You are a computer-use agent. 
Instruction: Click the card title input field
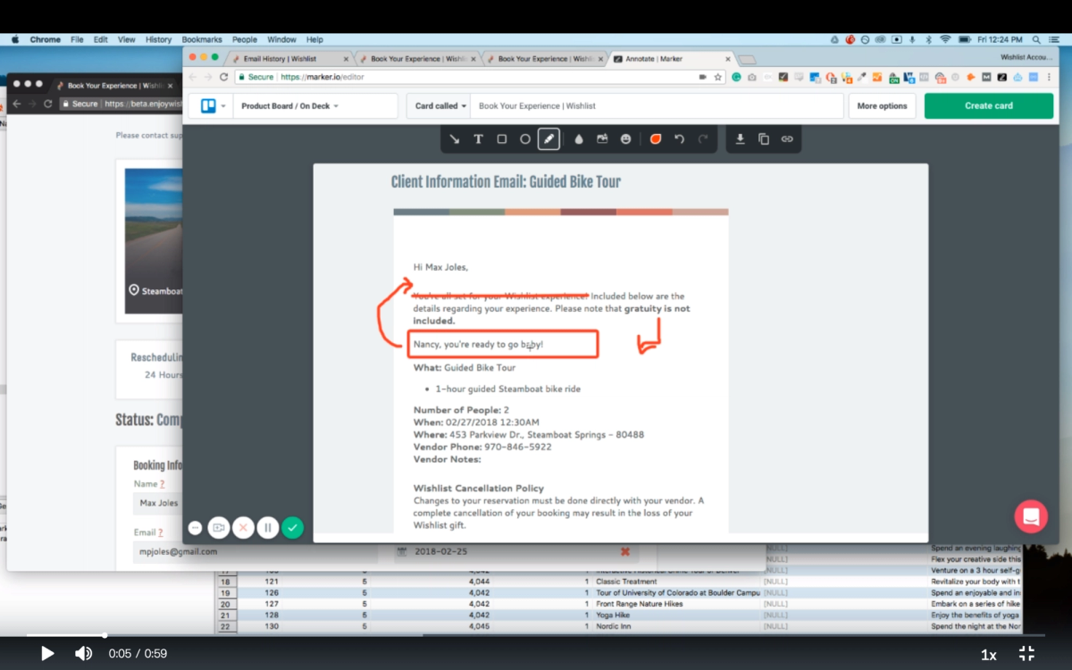[x=657, y=106]
